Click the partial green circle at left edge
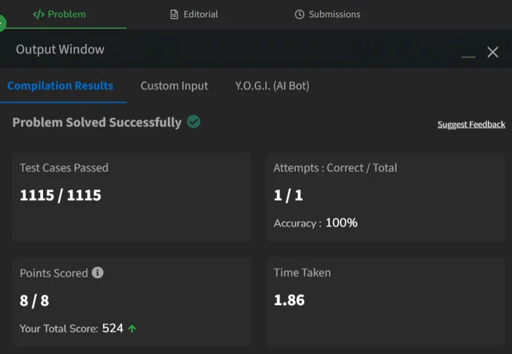Viewport: 512px width, 354px height. 2,23
